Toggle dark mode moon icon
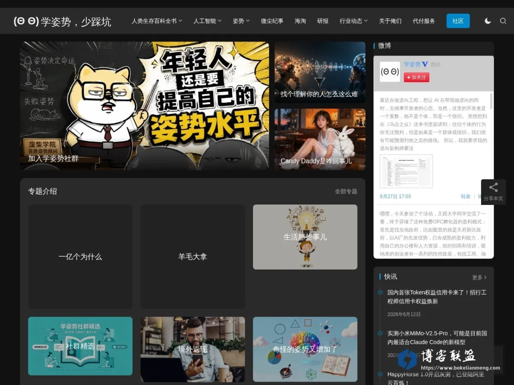514x385 pixels. pyautogui.click(x=487, y=21)
